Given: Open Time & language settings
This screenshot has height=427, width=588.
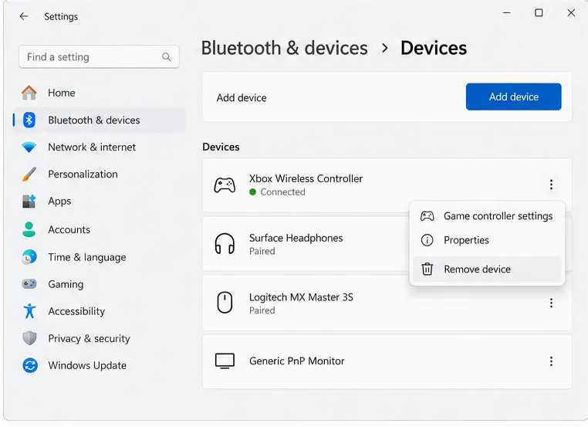Looking at the screenshot, I should (x=100, y=257).
